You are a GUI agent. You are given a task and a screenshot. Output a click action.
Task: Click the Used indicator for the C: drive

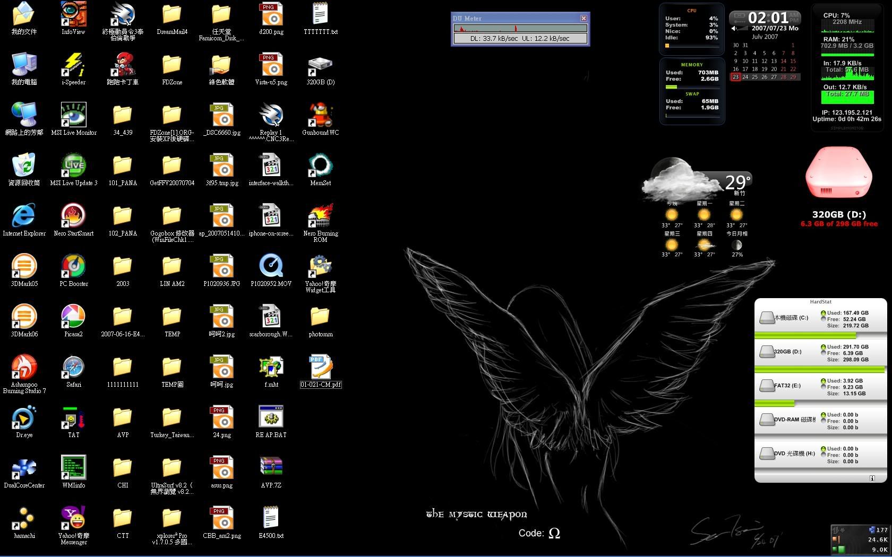point(823,313)
